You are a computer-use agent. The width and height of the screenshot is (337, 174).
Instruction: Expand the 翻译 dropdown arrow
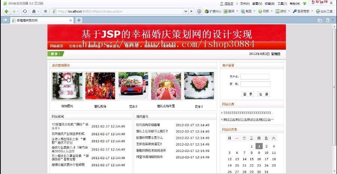(237, 11)
